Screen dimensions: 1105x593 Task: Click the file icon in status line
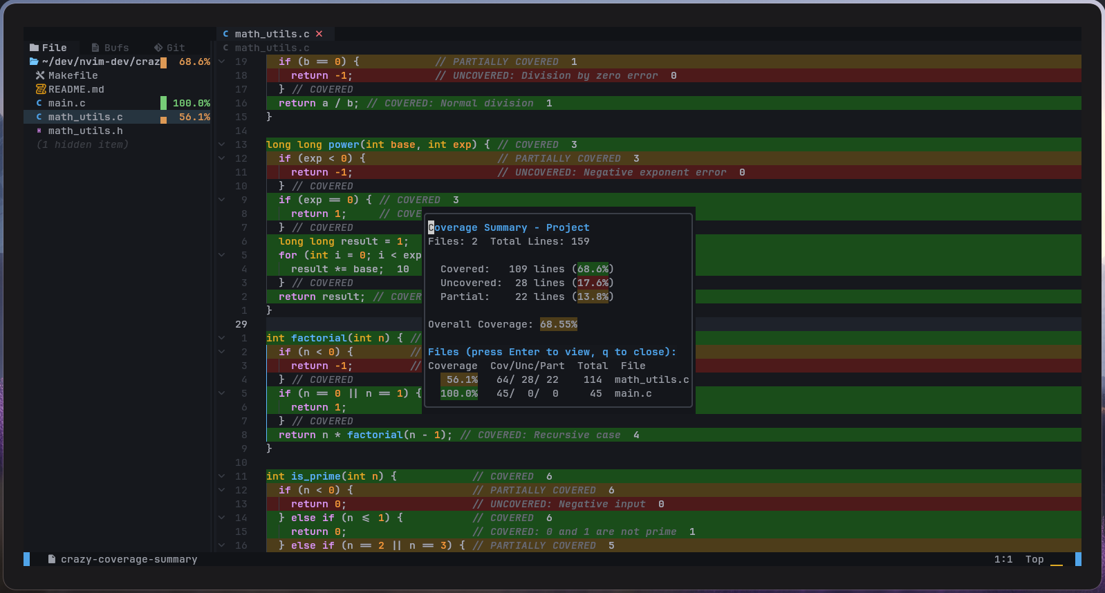click(x=52, y=559)
